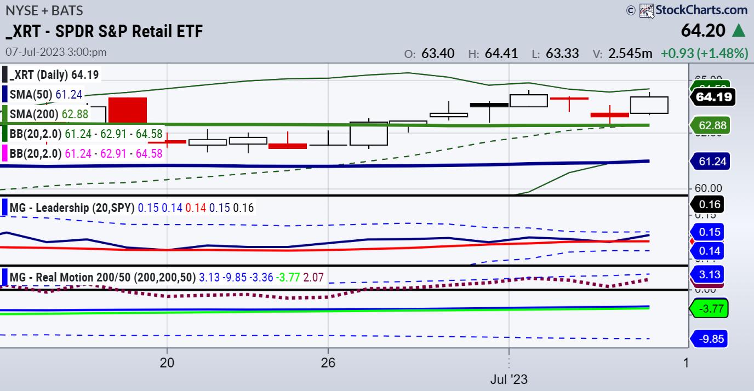This screenshot has height=391, width=754.
Task: Click the green SMA(200) legend swatch
Action: (4, 114)
